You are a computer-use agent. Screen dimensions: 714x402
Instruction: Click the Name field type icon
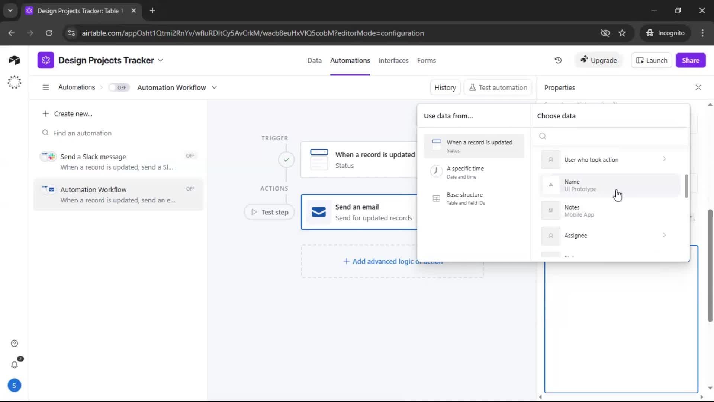point(551,185)
